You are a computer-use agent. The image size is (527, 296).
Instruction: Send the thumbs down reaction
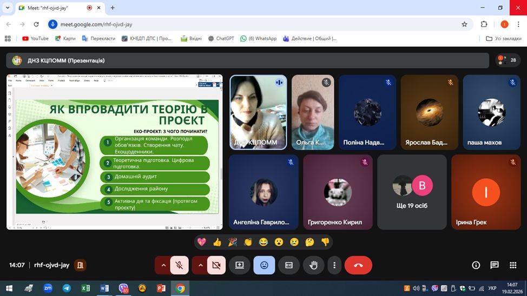point(325,241)
